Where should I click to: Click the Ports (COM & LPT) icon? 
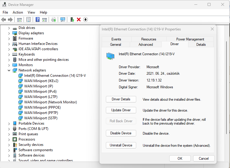click(15, 129)
